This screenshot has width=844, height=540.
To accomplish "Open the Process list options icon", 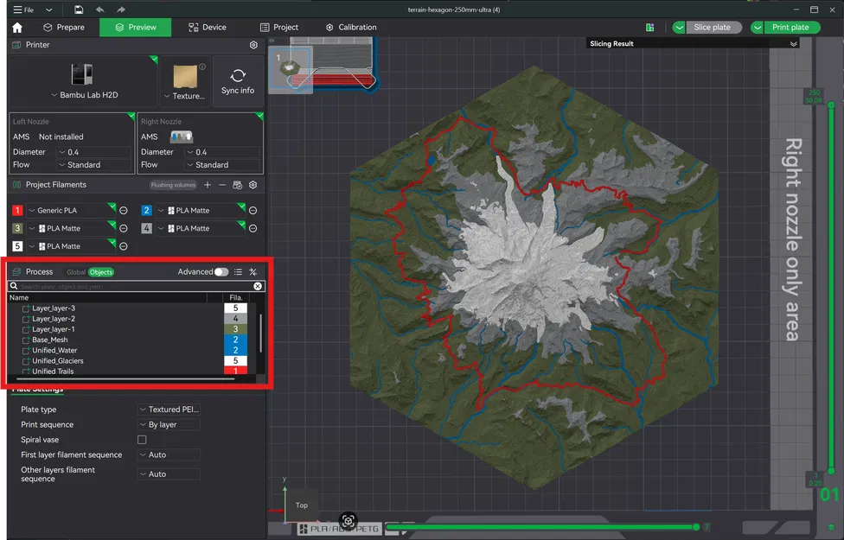I will 237,271.
